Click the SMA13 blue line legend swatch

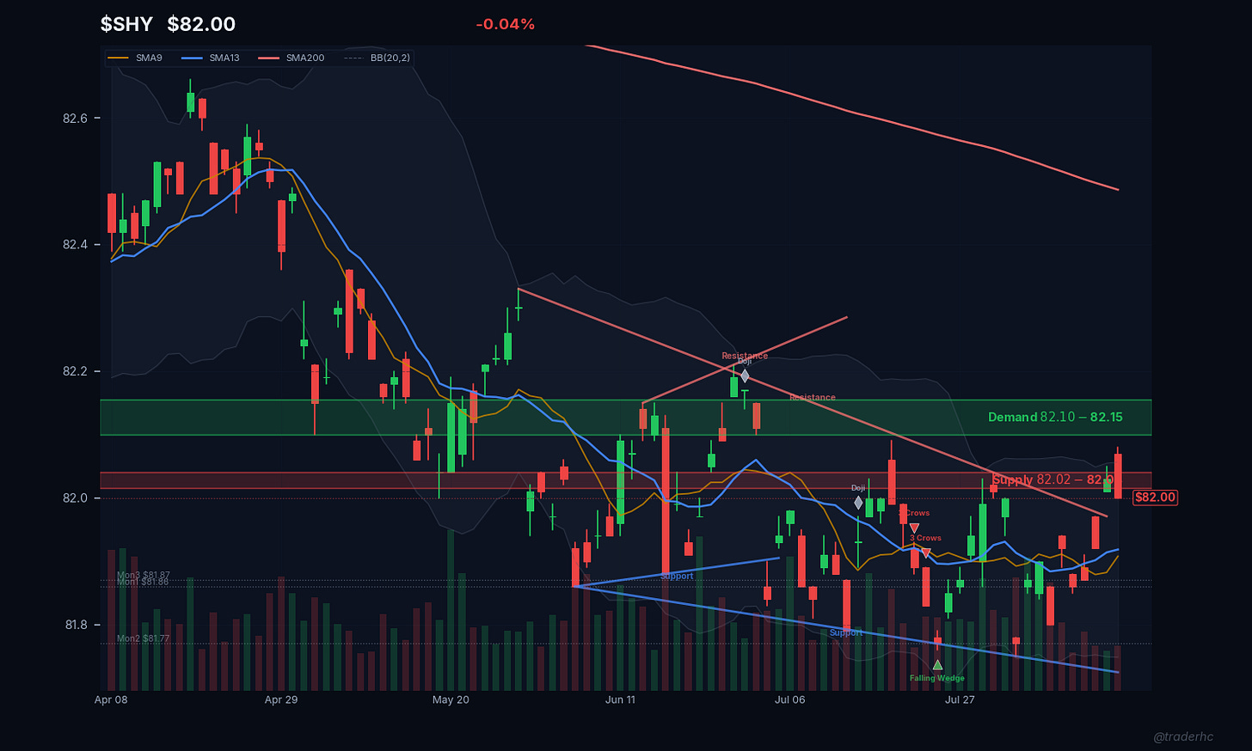[193, 58]
